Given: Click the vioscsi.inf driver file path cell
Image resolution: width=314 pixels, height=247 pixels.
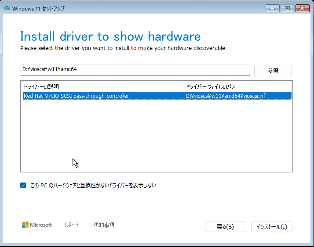Looking at the screenshot, I should coord(226,96).
